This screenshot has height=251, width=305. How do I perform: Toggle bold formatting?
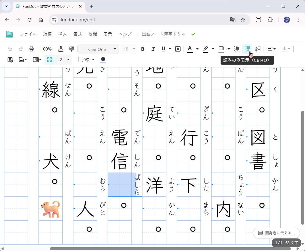point(142,49)
